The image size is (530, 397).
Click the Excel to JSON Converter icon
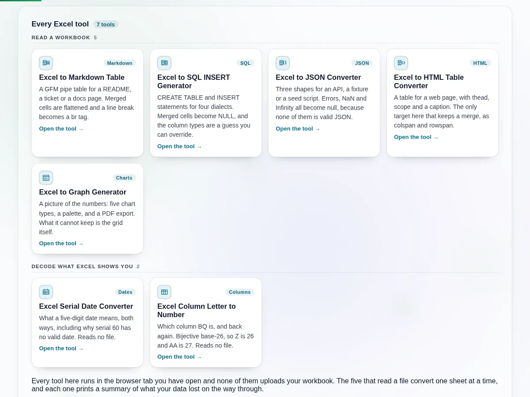[x=283, y=63]
